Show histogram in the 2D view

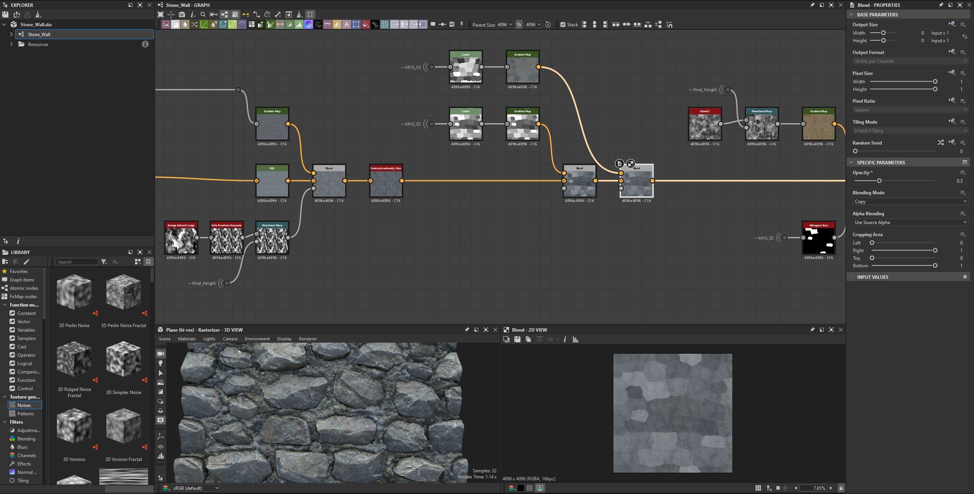pos(576,339)
